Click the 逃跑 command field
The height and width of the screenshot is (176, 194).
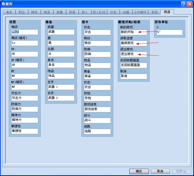tap(97, 131)
